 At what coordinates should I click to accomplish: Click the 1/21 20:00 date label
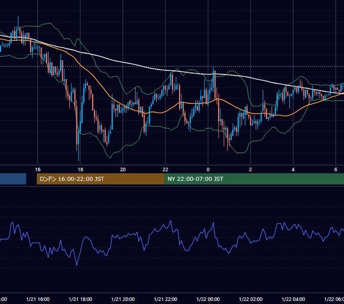123,299
